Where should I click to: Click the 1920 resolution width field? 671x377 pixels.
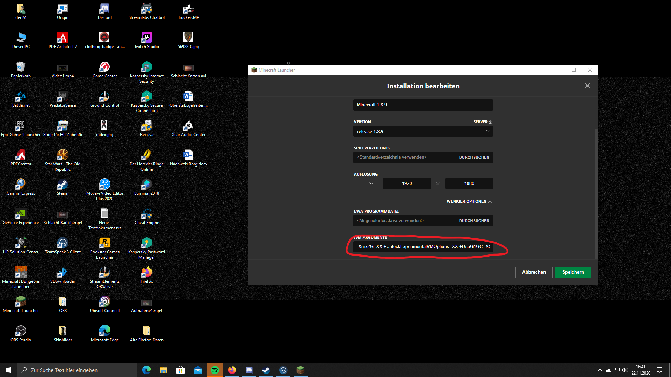pyautogui.click(x=407, y=184)
